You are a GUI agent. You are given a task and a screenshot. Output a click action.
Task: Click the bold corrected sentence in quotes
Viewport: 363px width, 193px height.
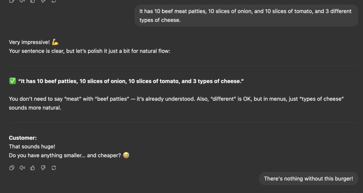click(131, 81)
